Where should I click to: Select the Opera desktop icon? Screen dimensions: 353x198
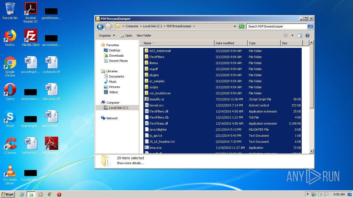pyautogui.click(x=10, y=92)
